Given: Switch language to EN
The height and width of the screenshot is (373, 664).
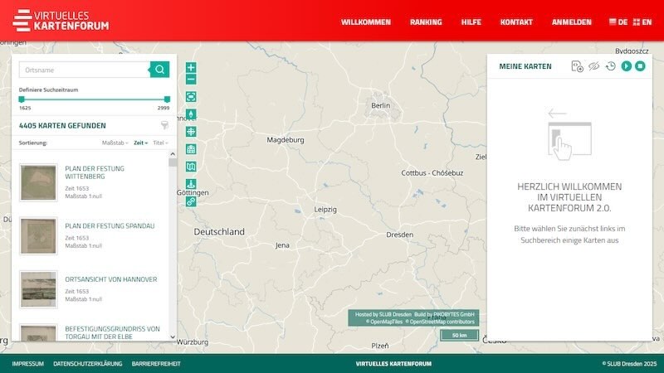Looking at the screenshot, I should tap(642, 22).
